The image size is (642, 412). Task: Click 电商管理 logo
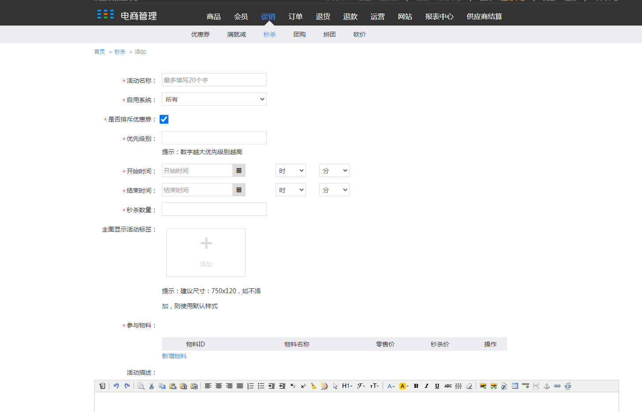(x=127, y=16)
